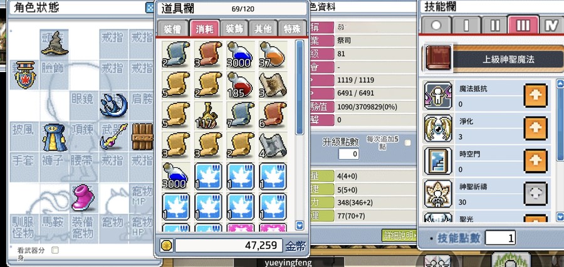
Task: Select the pink shoes equipment icon
Action: pos(83,197)
